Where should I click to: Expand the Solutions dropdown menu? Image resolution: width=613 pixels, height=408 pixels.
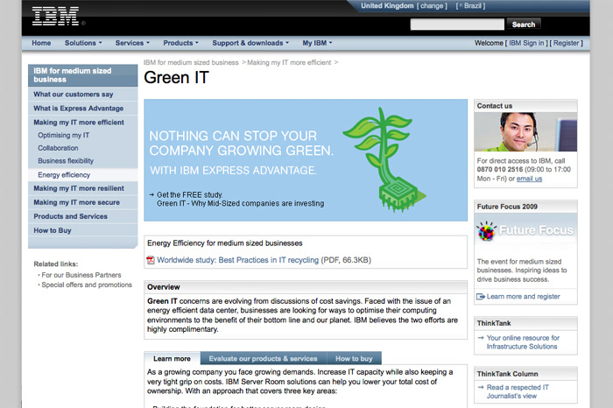click(83, 43)
